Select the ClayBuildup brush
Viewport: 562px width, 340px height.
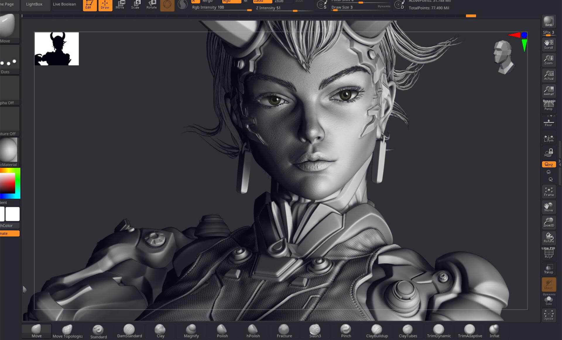pos(377,331)
